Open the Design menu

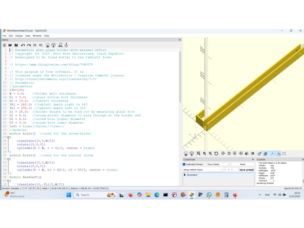click(19, 36)
